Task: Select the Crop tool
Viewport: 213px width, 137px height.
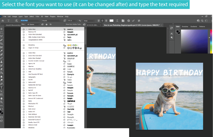Action: click(x=2, y=43)
